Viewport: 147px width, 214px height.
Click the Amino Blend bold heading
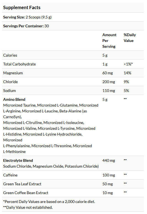click(14, 99)
